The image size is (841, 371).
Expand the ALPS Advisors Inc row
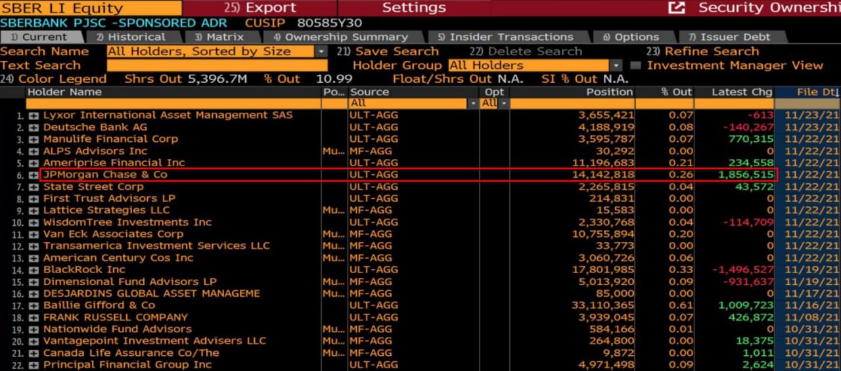[x=34, y=151]
